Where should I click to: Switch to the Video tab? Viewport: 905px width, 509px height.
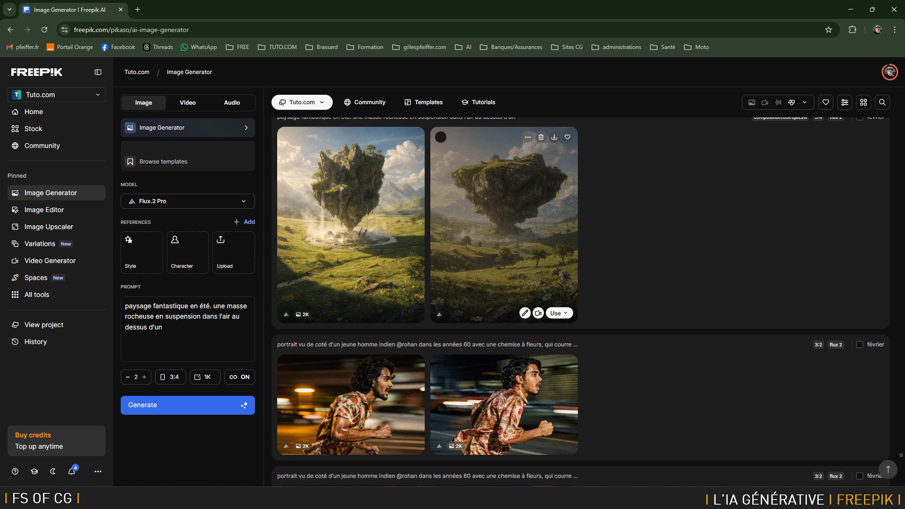[x=188, y=103]
